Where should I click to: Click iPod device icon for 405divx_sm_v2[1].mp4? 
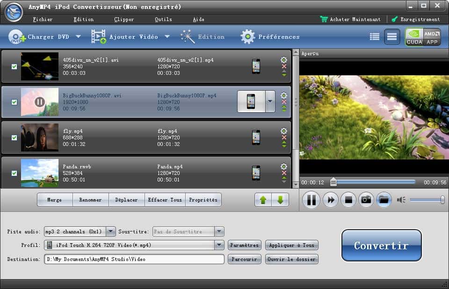(x=256, y=66)
